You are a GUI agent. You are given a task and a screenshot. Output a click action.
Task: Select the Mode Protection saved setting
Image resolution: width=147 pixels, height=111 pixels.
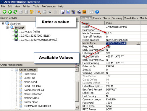coord(33,94)
